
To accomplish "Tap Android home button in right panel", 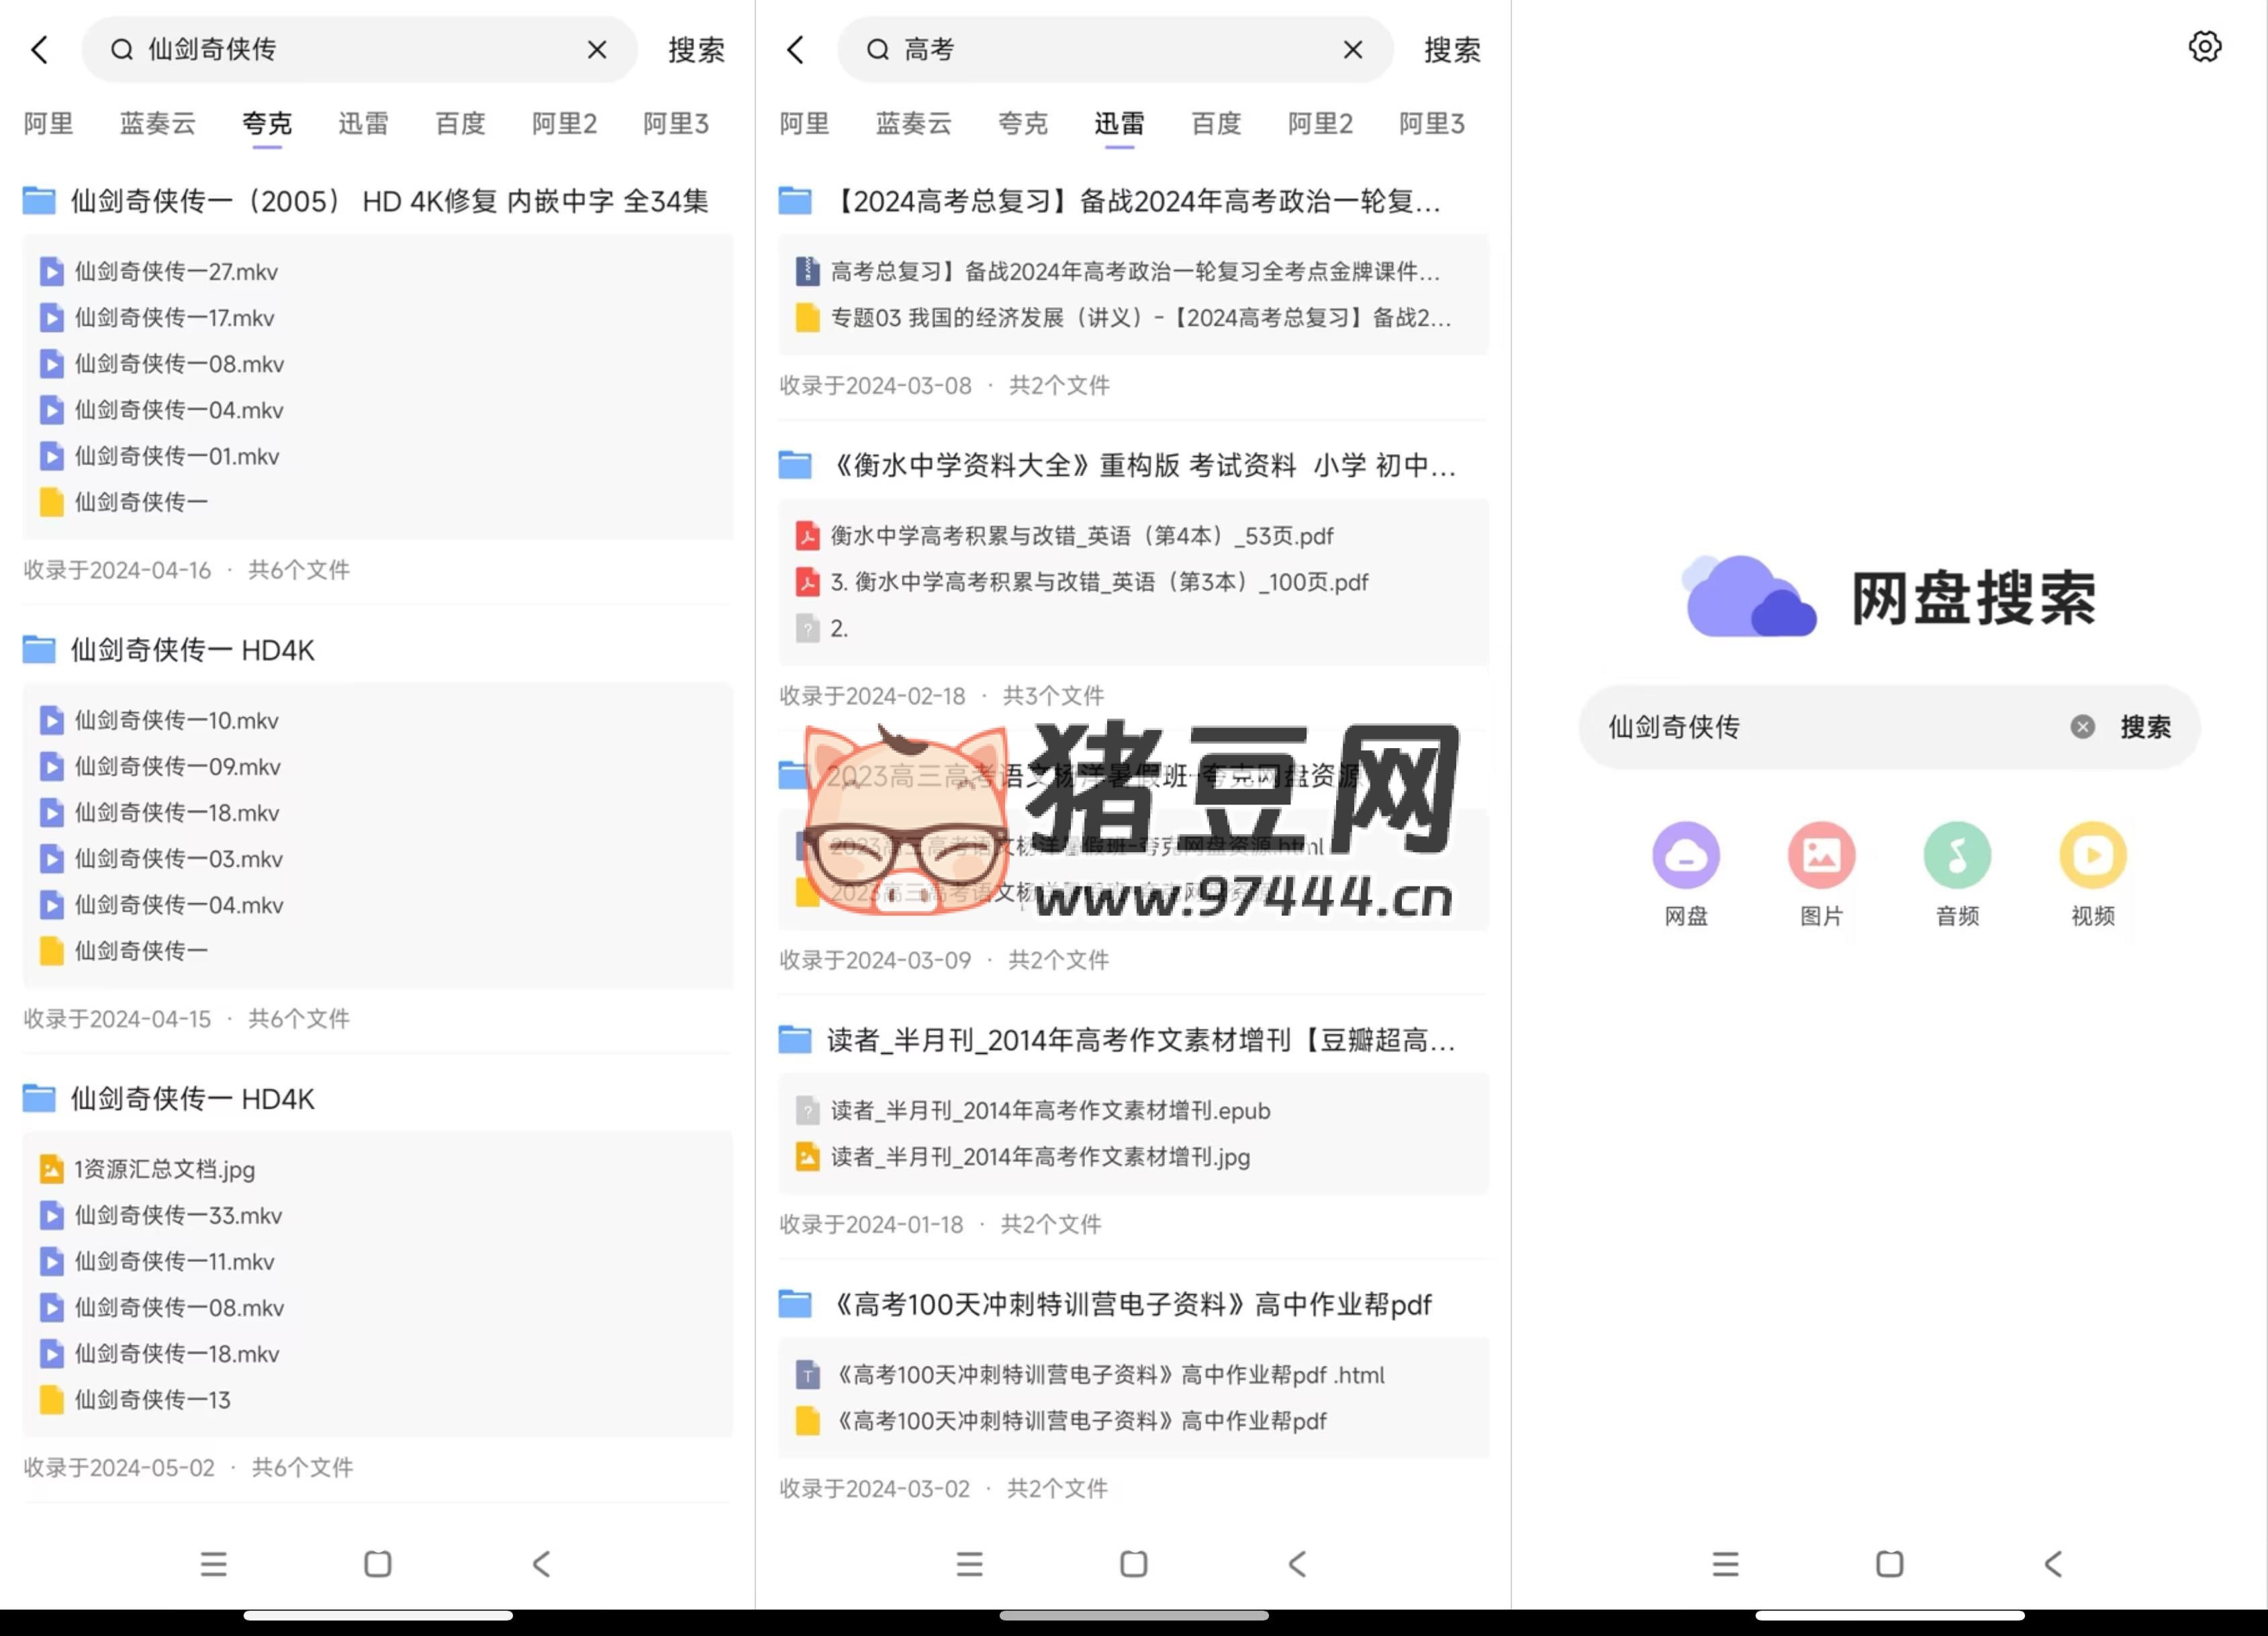I will point(1889,1564).
